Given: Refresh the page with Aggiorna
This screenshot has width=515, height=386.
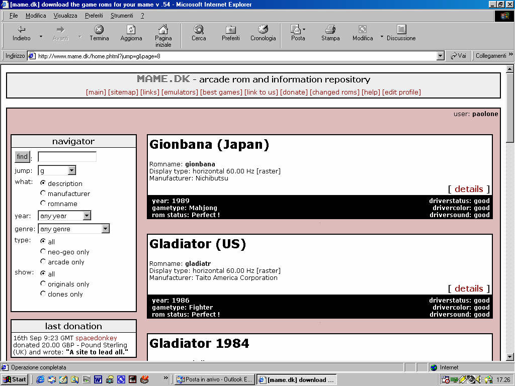Looking at the screenshot, I should (x=131, y=33).
